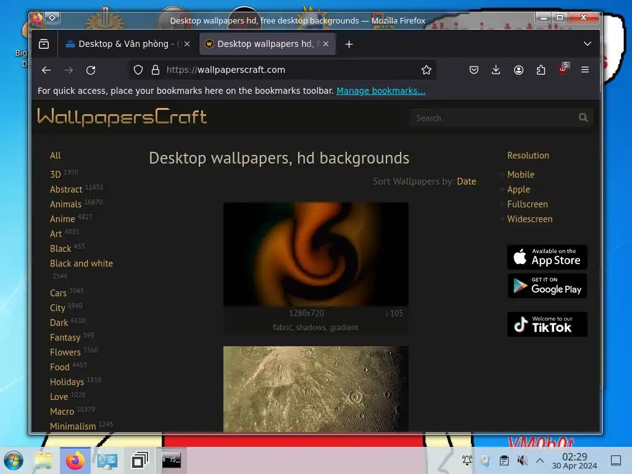Open the Downloads panel
Image resolution: width=632 pixels, height=474 pixels.
coord(496,70)
